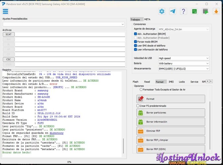Open the Telegram channel icon

(x=173, y=11)
